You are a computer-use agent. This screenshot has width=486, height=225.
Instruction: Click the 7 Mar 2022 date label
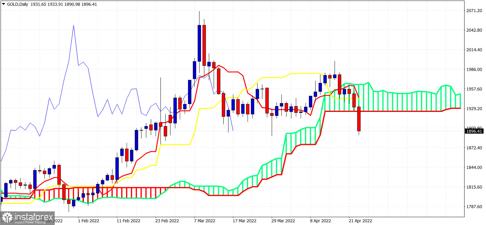click(x=205, y=221)
